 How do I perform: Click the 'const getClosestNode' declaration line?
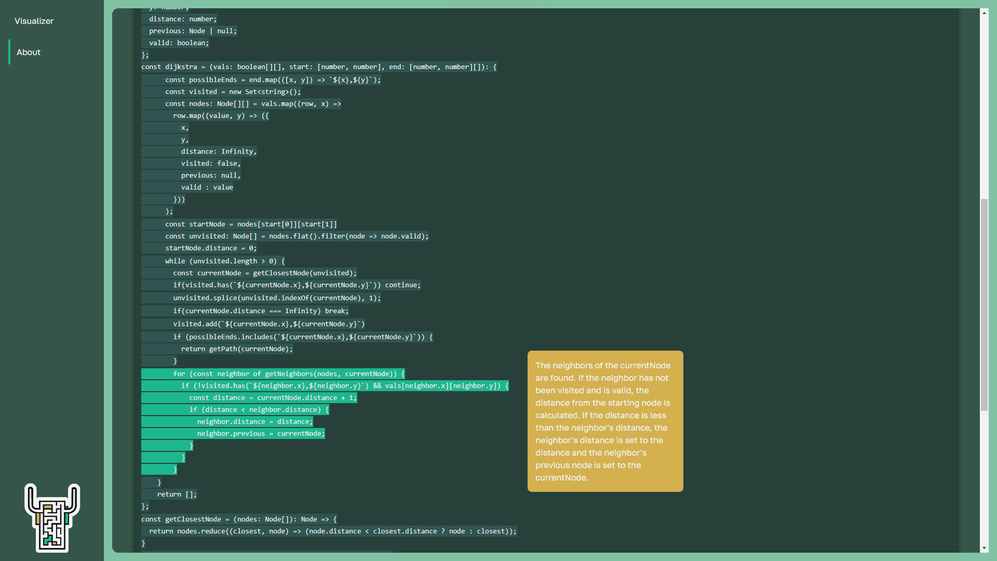238,519
